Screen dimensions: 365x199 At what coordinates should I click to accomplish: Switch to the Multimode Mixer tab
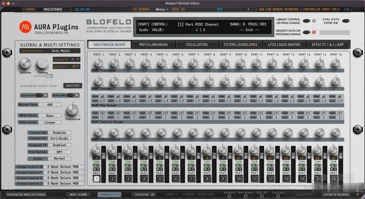click(x=109, y=45)
